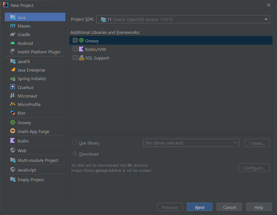Click the Cancel button

point(229,207)
